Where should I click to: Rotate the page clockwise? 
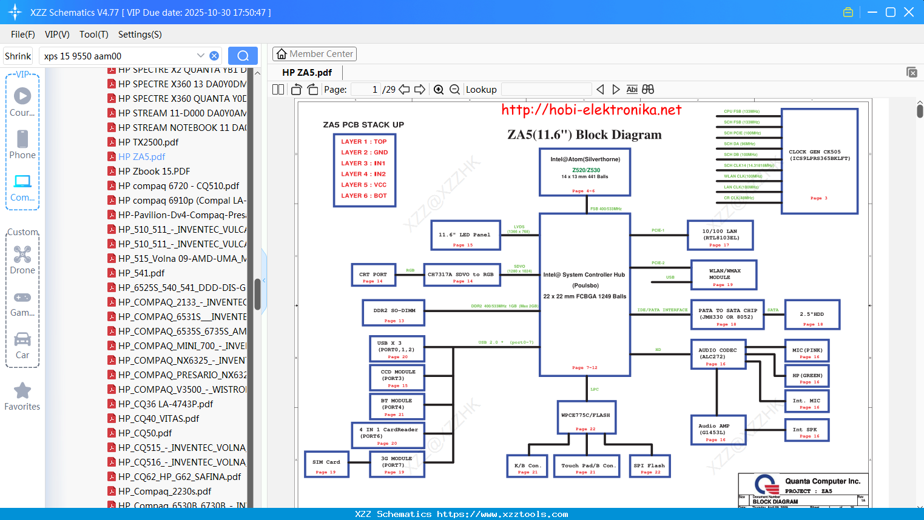click(312, 90)
